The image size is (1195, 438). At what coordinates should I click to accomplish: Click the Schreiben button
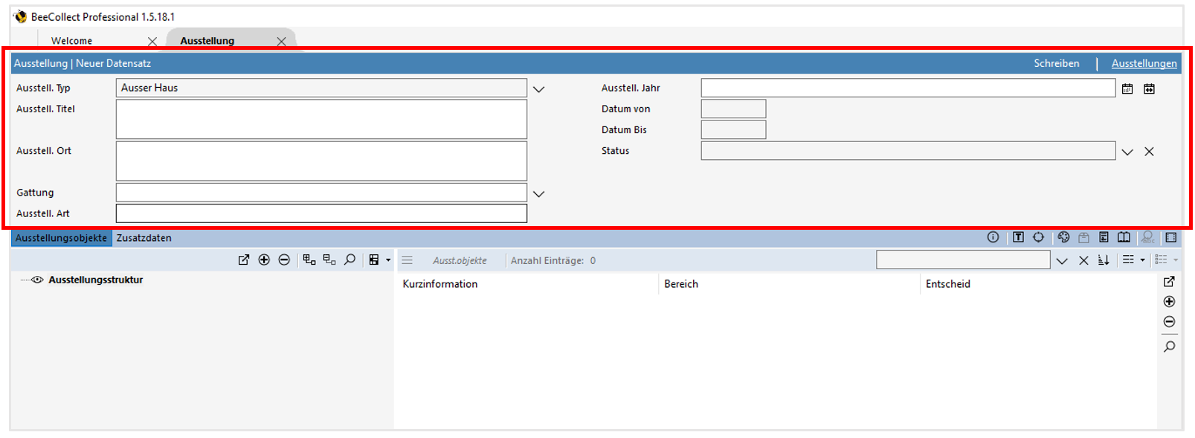click(x=1056, y=63)
